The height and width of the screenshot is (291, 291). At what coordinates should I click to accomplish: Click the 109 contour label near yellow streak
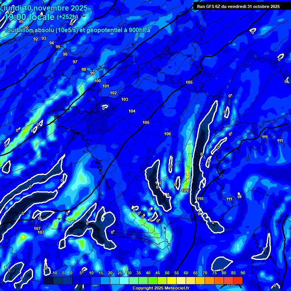185,191
